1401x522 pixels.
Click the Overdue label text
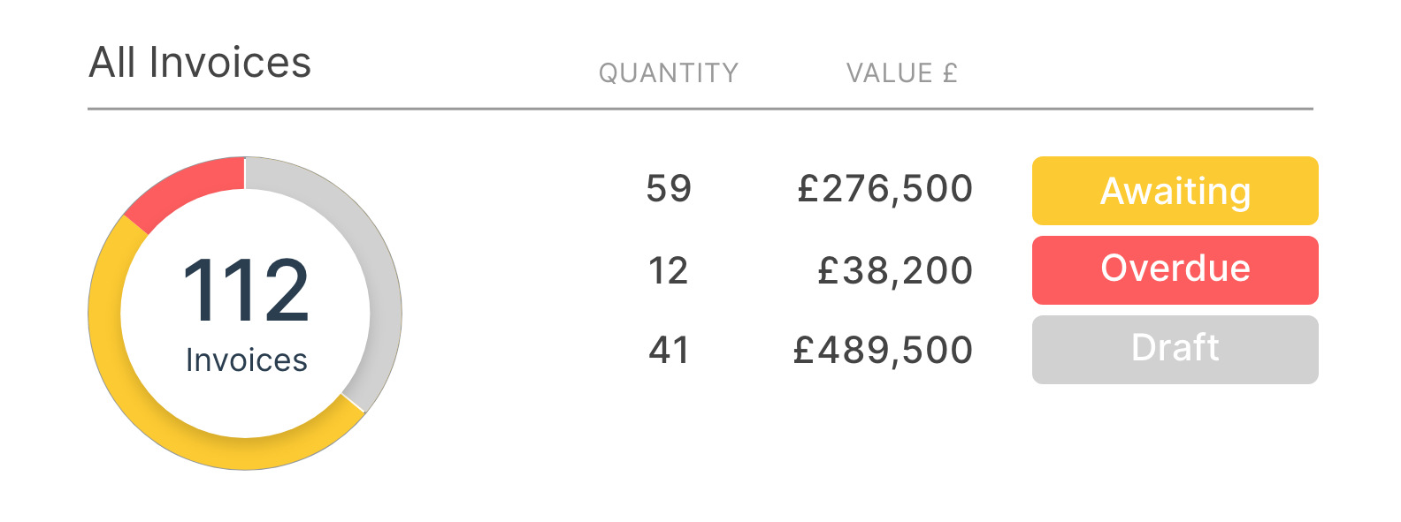(x=1175, y=269)
